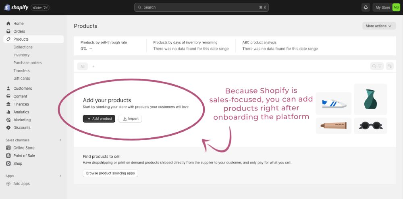
Task: Open search and filter in products table
Action: [377, 66]
